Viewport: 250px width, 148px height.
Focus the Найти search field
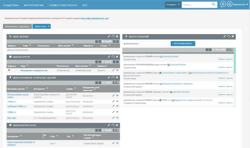click(197, 5)
